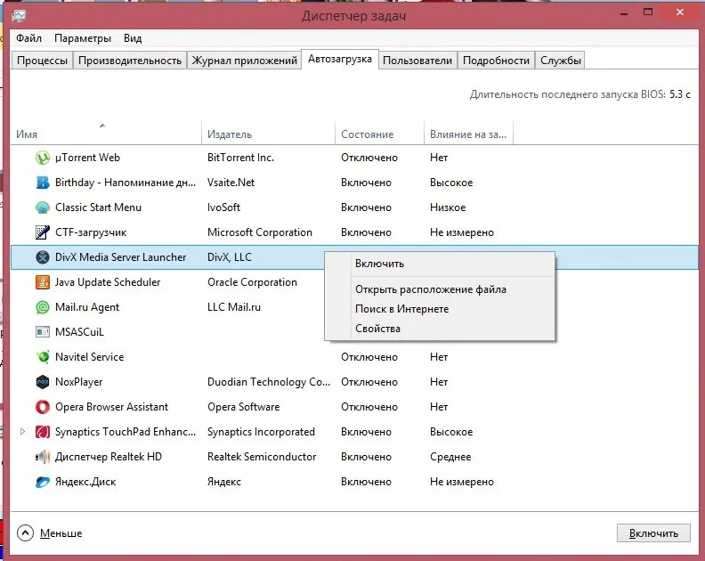Click the Vsaite.Net publisher cell

231,183
